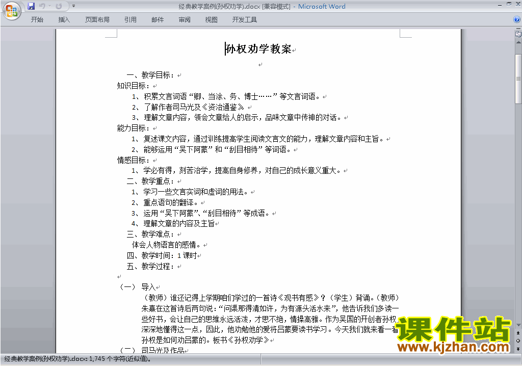Click the line starting 孙权是如何劝吕蒙的
The width and height of the screenshot is (522, 366).
click(x=205, y=340)
